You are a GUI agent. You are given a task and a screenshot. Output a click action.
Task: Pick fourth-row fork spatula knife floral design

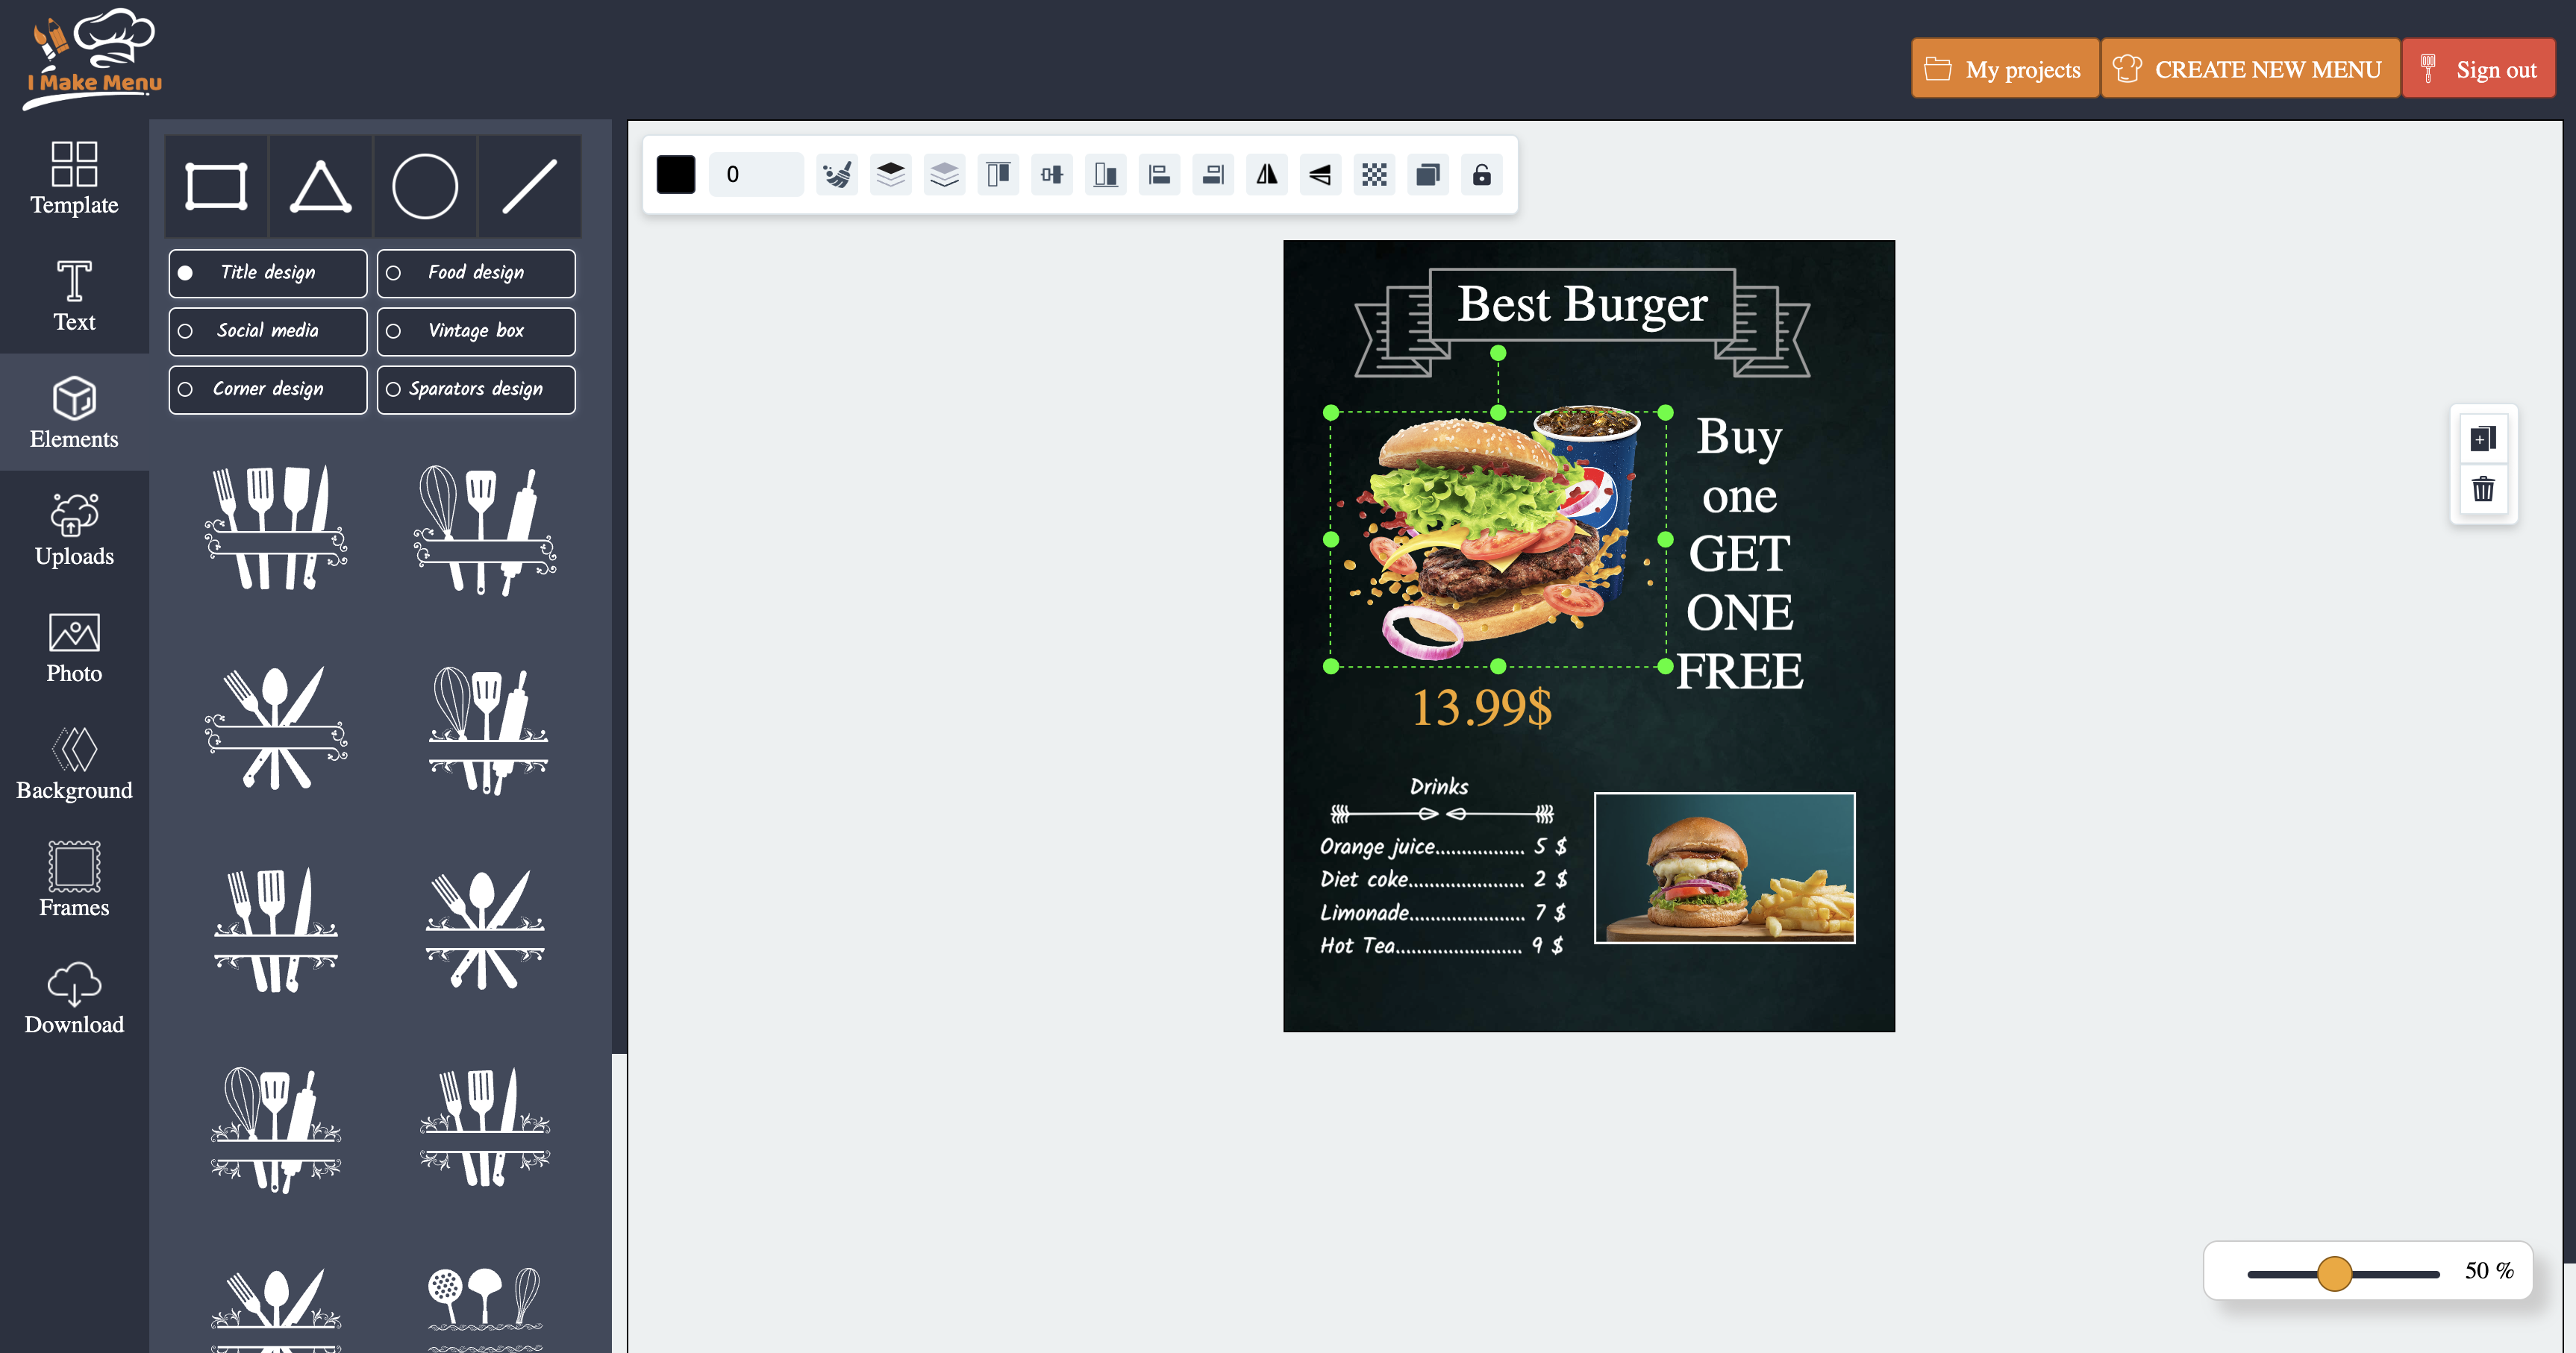485,1127
